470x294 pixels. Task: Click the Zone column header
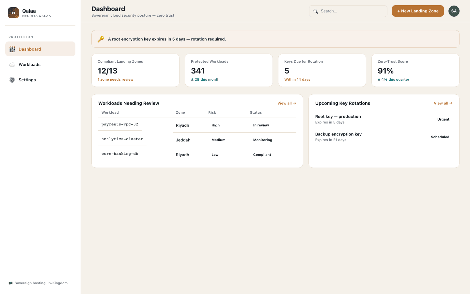180,113
